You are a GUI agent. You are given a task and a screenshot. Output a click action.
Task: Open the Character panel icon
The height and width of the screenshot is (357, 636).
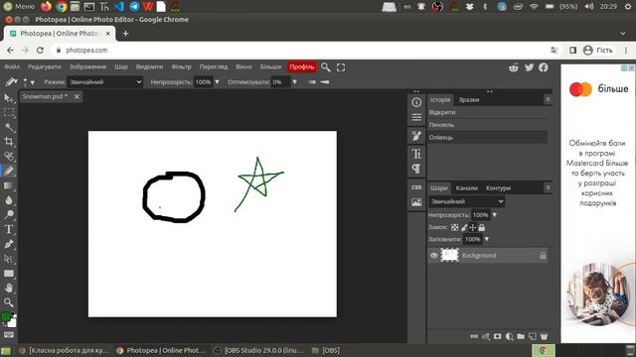pos(416,154)
